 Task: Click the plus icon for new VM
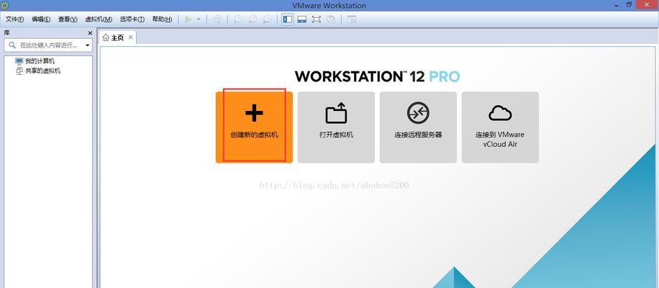tap(254, 112)
